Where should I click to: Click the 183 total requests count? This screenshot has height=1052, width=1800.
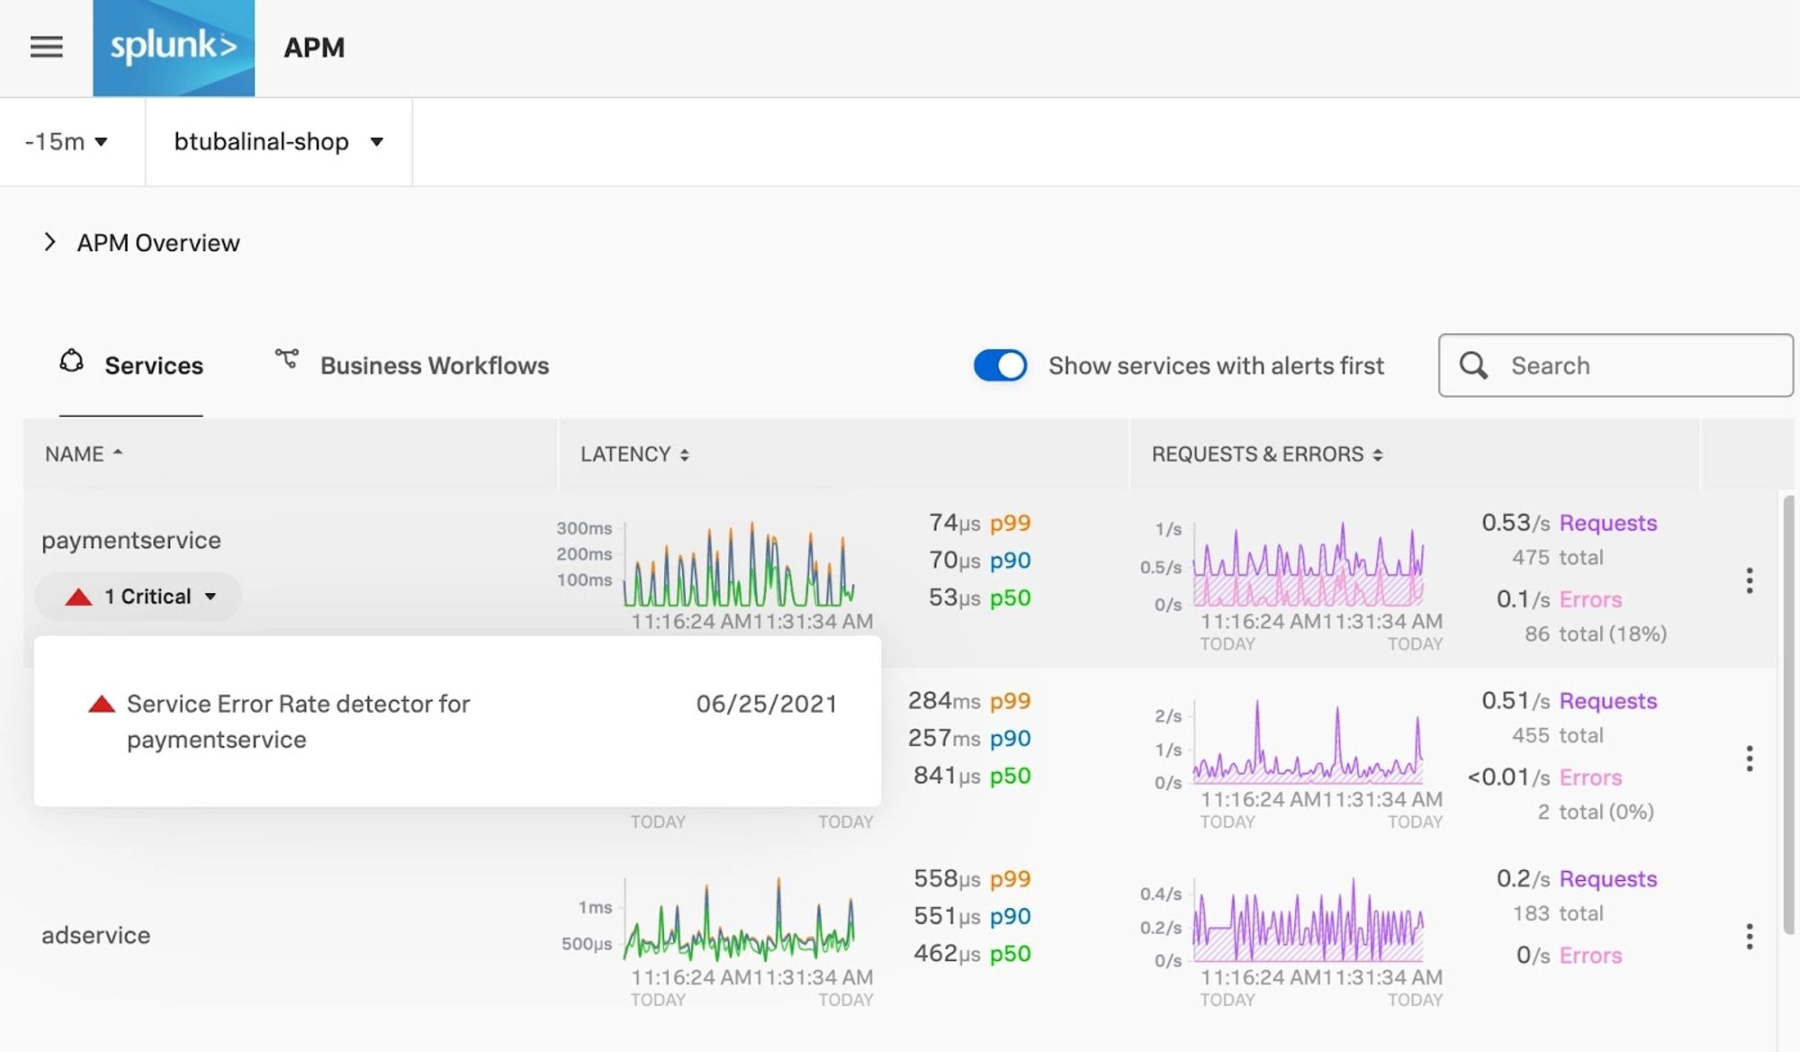point(1557,913)
